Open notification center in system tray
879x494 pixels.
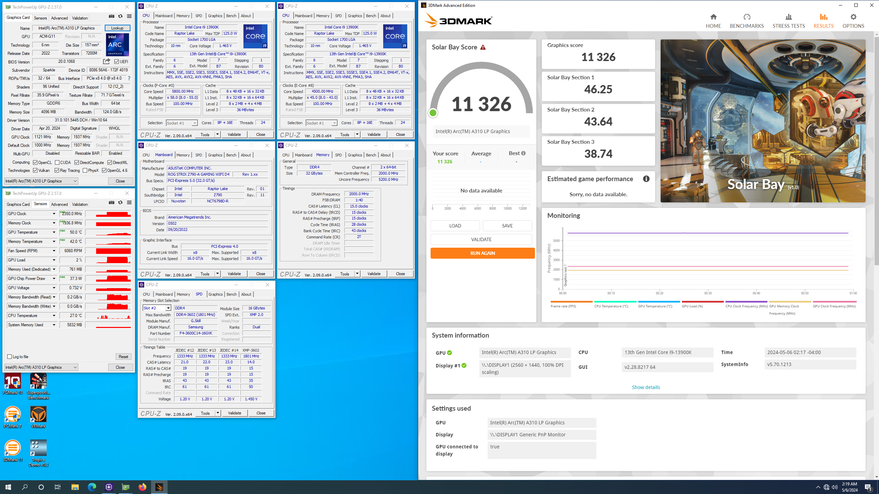(x=868, y=487)
